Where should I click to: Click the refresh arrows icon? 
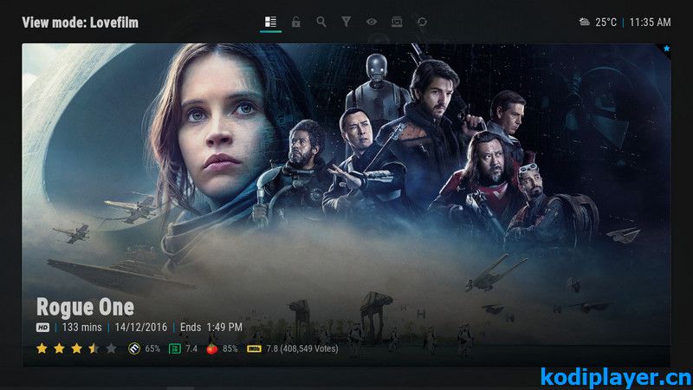[x=422, y=22]
